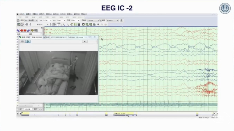Click the camera video toolbar icon
Screen dimensions: 234x131
(83, 24)
